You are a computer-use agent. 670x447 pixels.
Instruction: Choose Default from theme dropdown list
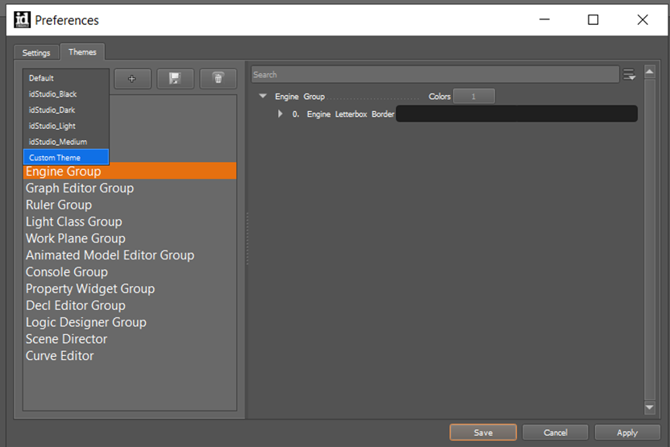[x=66, y=78]
